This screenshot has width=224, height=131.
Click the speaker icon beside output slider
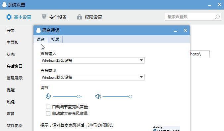[98, 96]
